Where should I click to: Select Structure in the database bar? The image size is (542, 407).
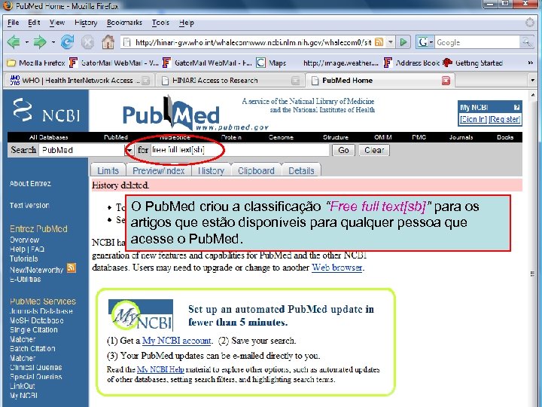tap(336, 137)
